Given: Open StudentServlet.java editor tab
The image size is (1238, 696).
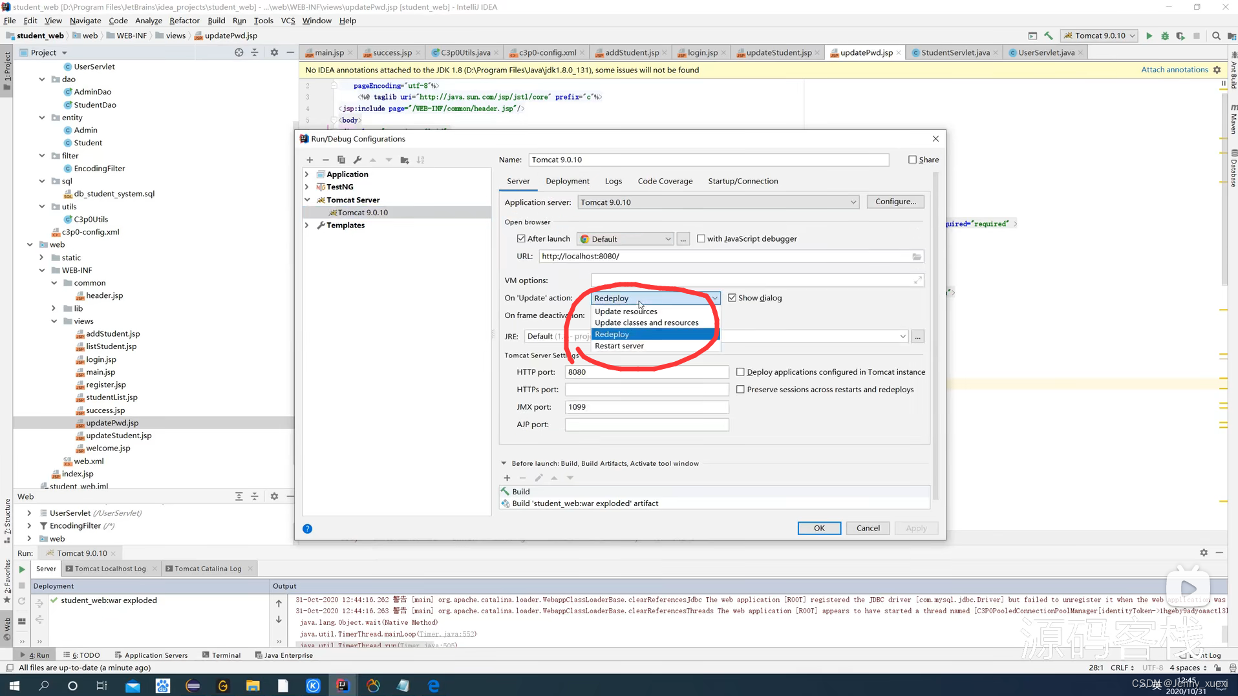Looking at the screenshot, I should tap(955, 52).
